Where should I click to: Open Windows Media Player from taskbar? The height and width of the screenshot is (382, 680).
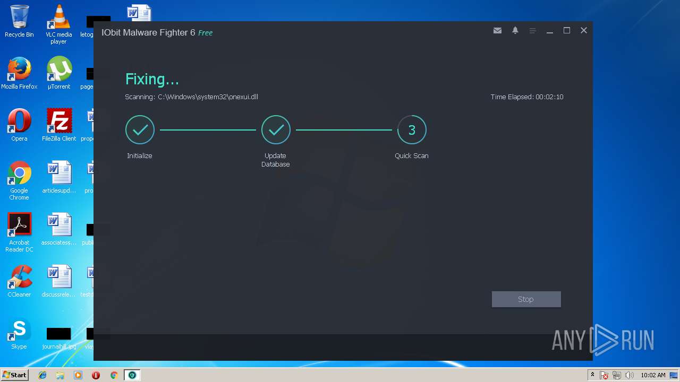click(x=78, y=375)
